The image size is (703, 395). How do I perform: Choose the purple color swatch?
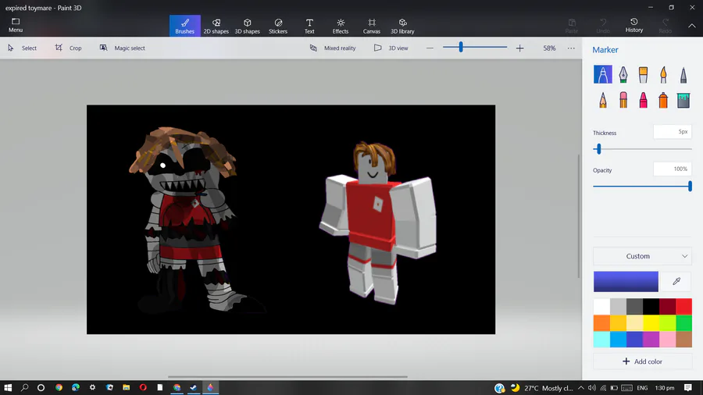[x=651, y=340]
